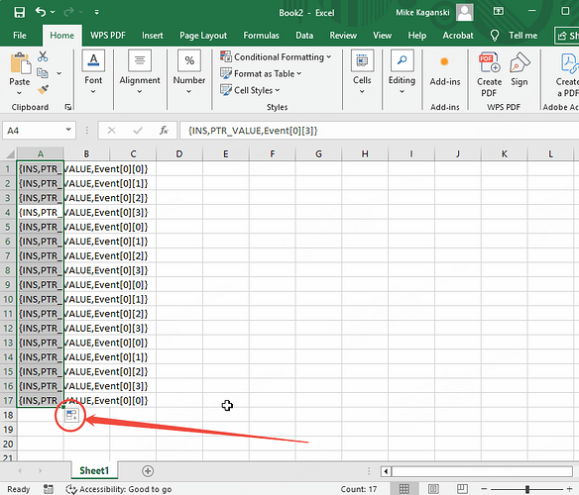Select column D header
Viewport: 579px width, 495px height.
[x=179, y=153]
